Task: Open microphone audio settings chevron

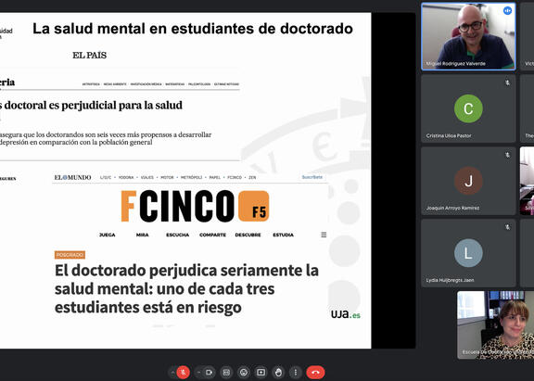Action: pyautogui.click(x=172, y=373)
